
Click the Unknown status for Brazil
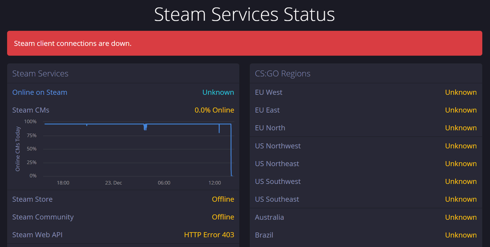[461, 235]
